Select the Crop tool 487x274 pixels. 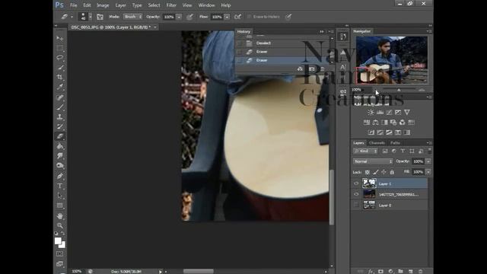59,77
